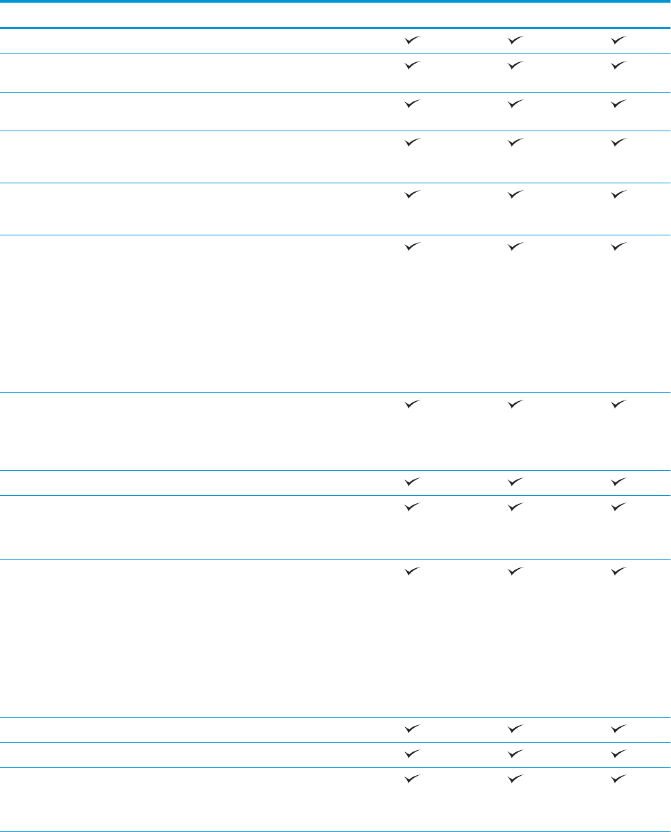The height and width of the screenshot is (832, 671).
Task: Click the fourth row's left checkmark
Action: point(411,143)
